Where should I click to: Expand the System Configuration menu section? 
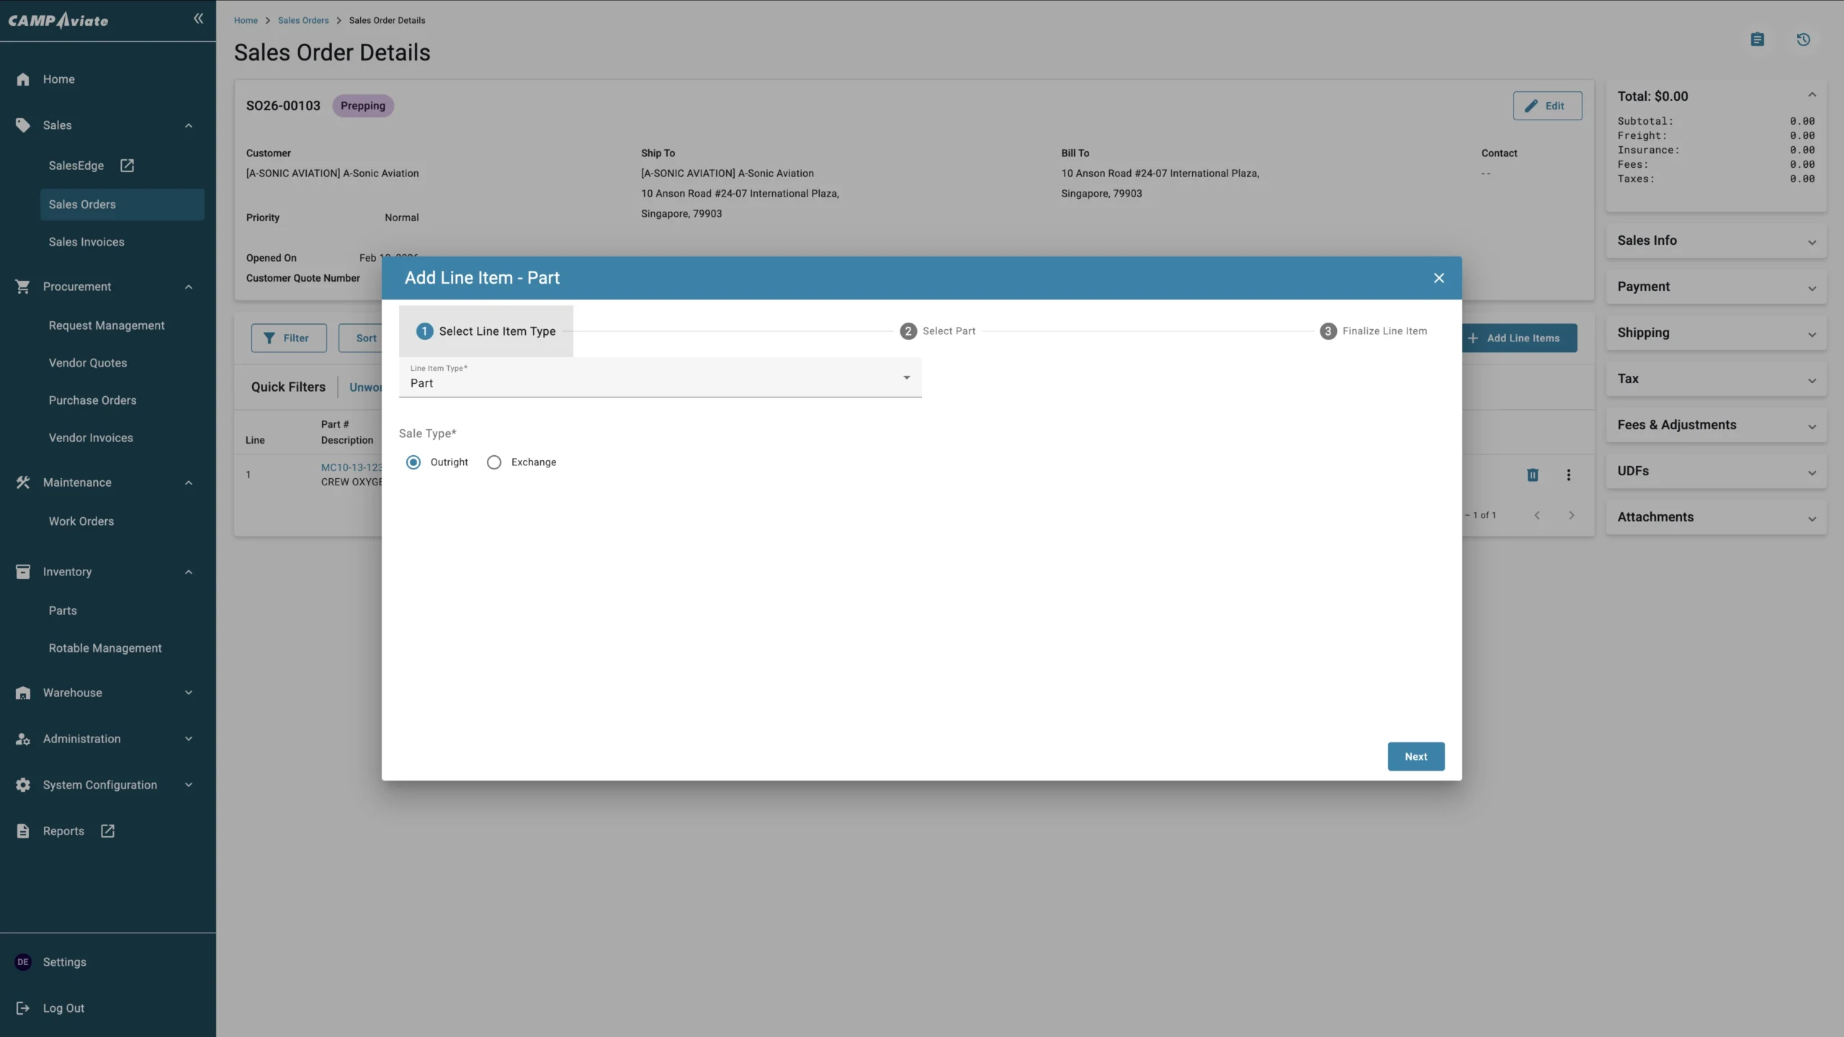189,785
